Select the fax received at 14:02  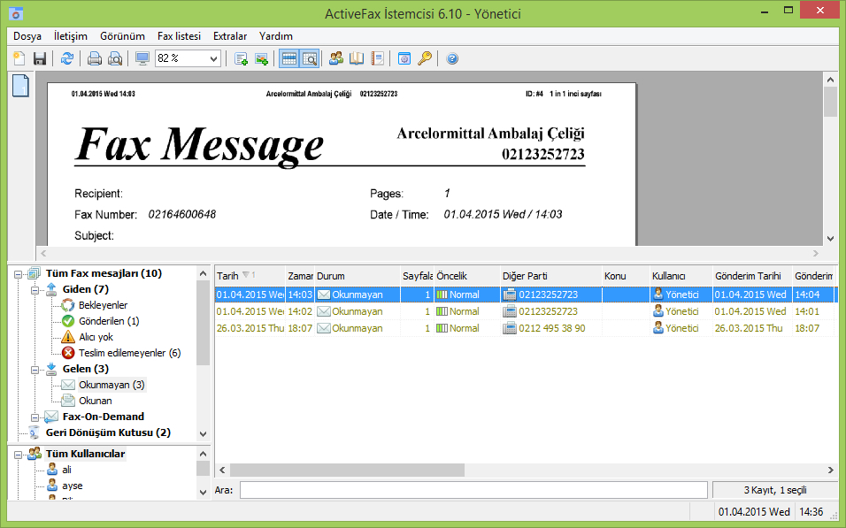[523, 311]
